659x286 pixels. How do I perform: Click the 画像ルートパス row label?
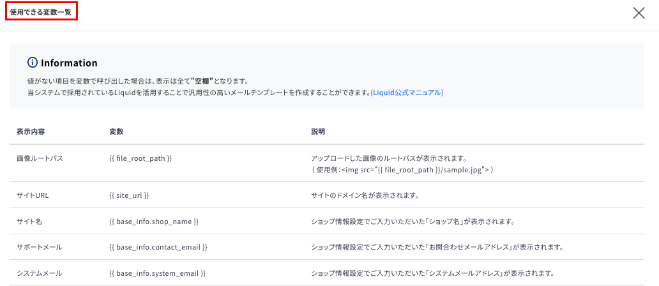[40, 159]
